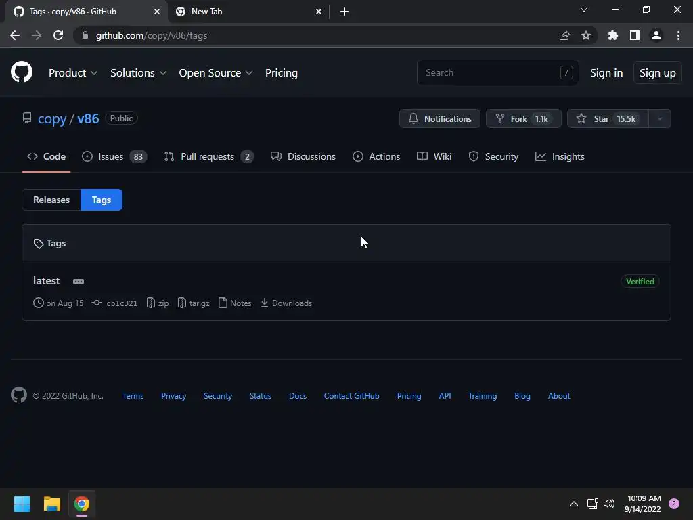Download the tar.gz archive
Image resolution: width=693 pixels, height=520 pixels.
[193, 303]
